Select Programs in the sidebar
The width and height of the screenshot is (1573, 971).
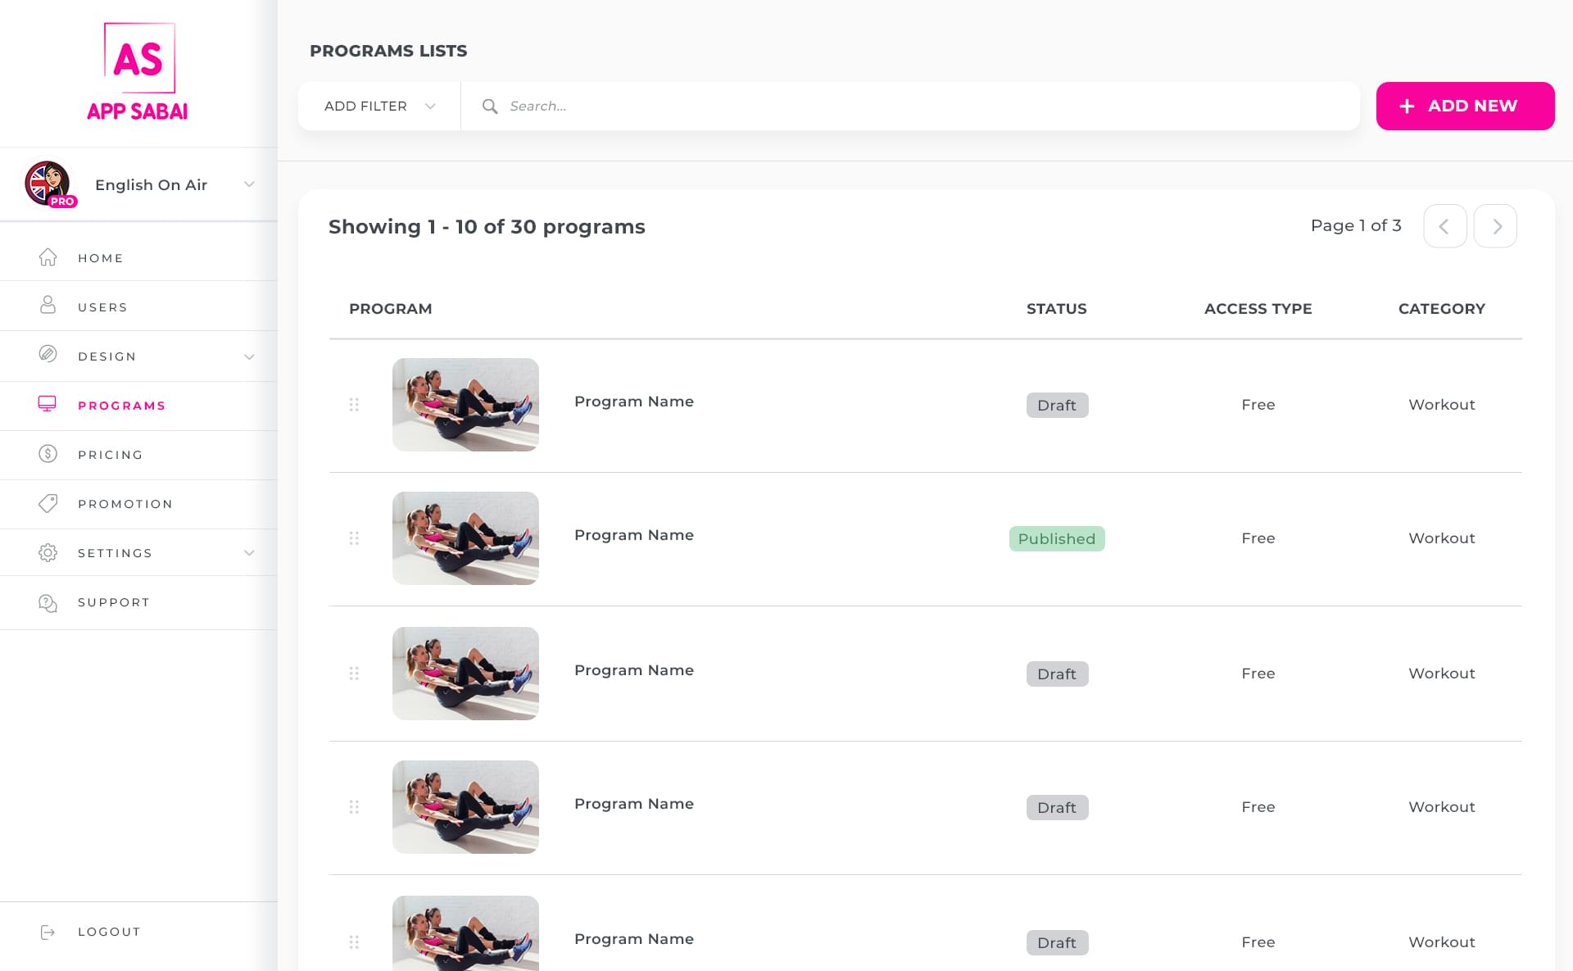point(138,406)
